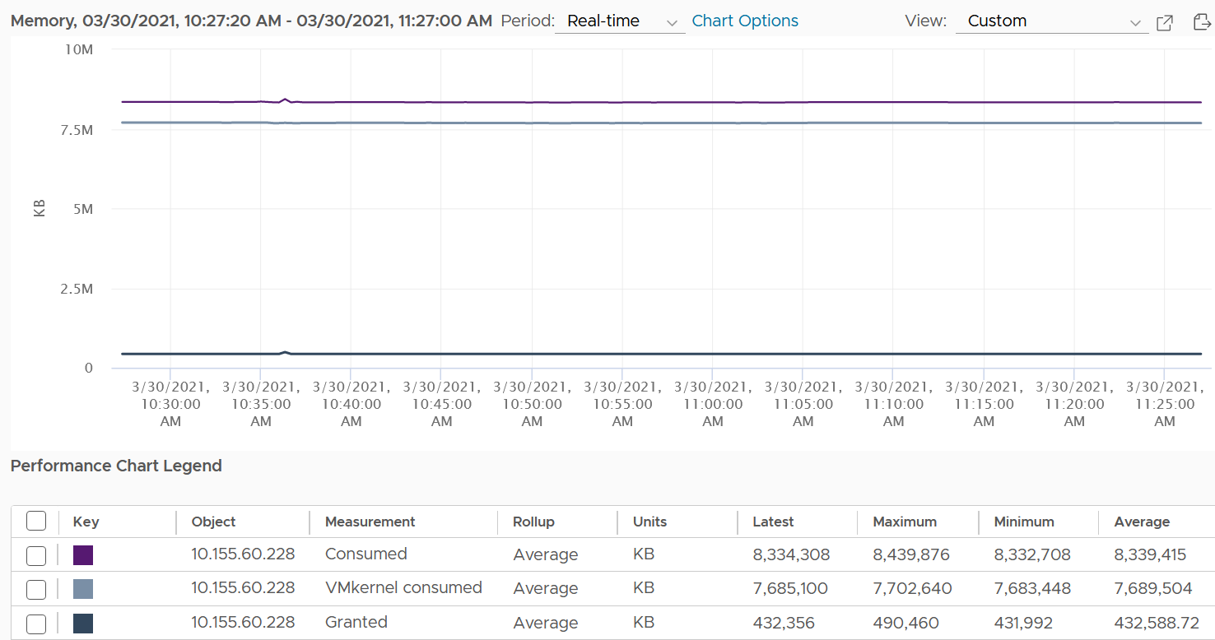Open the Chart Options link
The width and height of the screenshot is (1215, 640).
click(745, 21)
